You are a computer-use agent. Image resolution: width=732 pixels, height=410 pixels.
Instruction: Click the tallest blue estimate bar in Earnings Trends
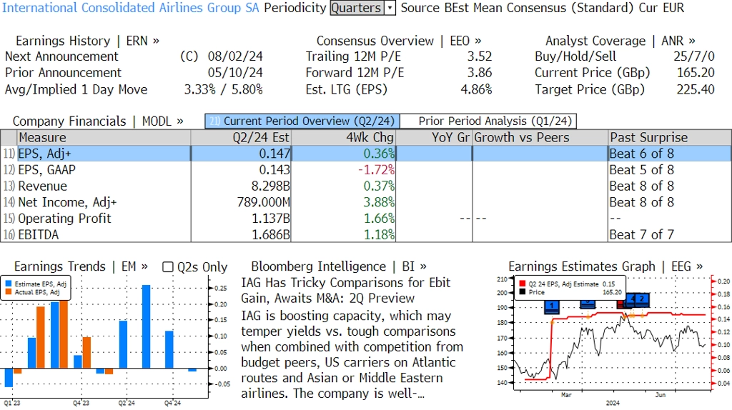(146, 326)
